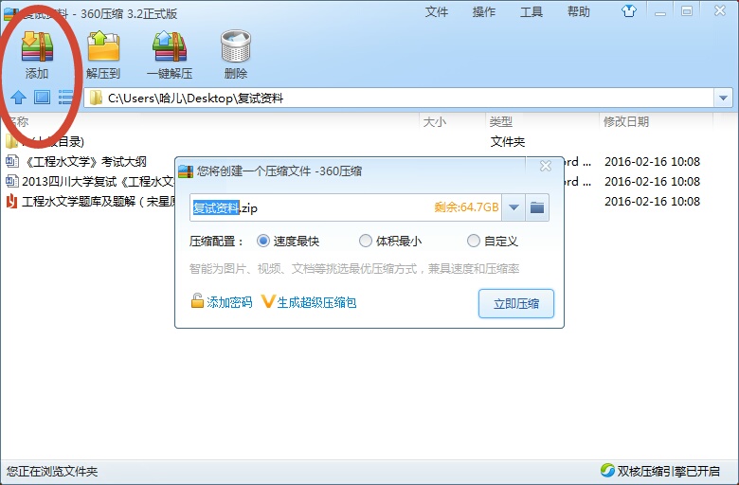Image resolution: width=739 pixels, height=485 pixels.
Task: Click the V icon for super archive
Action: 268,300
